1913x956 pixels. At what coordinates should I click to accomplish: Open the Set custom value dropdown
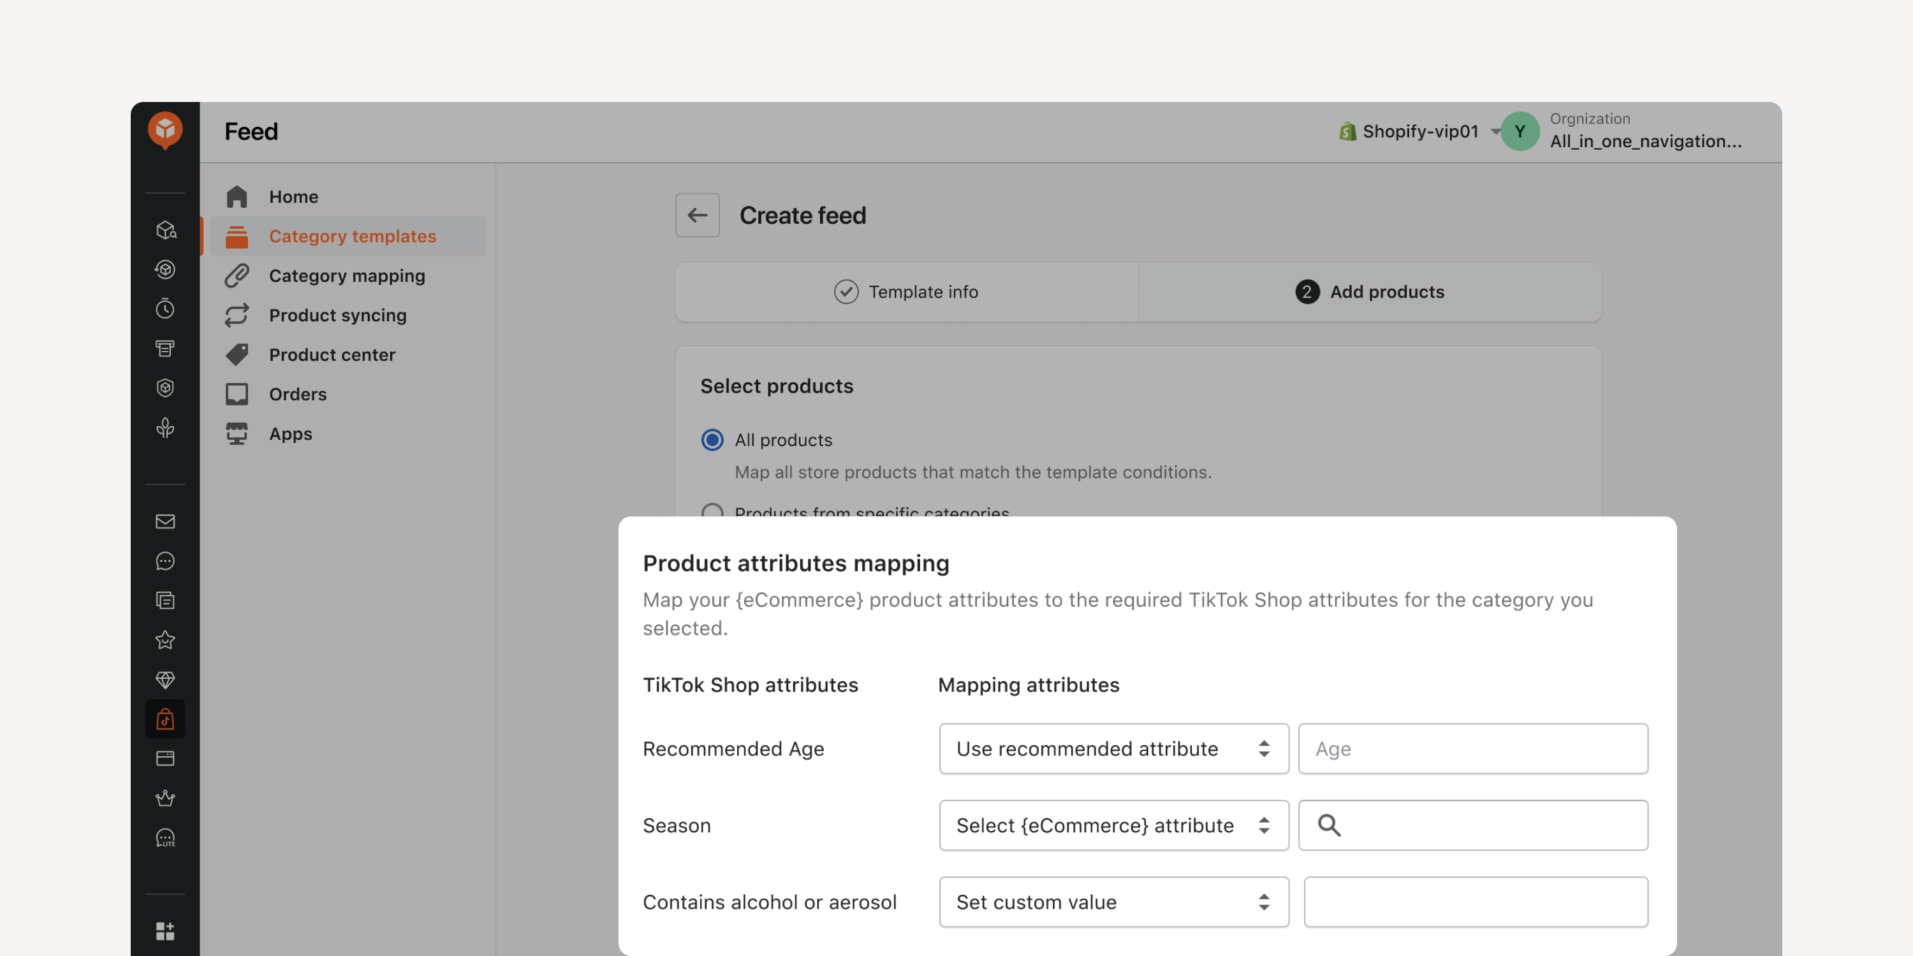[x=1113, y=901]
